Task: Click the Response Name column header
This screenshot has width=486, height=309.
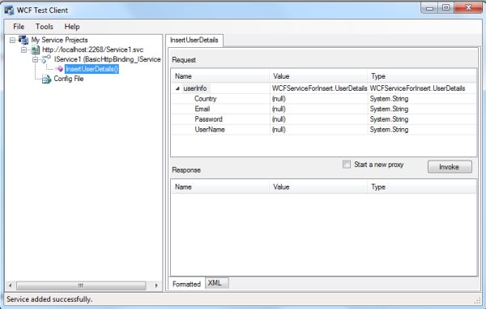Action: coord(220,187)
